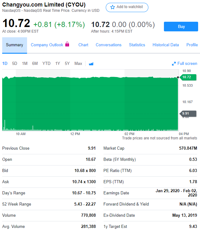
Task: Click Day's Range value 10.67 - 10.75
Action: tap(84, 193)
